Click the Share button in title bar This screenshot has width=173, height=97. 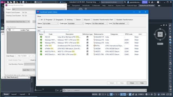[62, 2]
